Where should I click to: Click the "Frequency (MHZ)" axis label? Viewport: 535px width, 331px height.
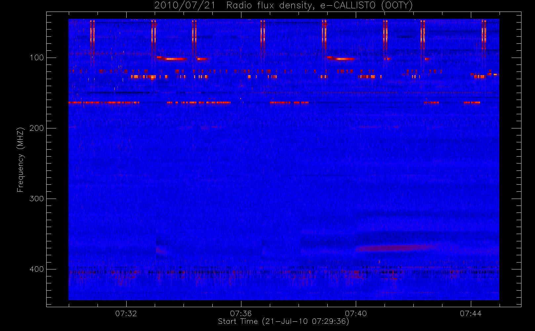(x=21, y=159)
